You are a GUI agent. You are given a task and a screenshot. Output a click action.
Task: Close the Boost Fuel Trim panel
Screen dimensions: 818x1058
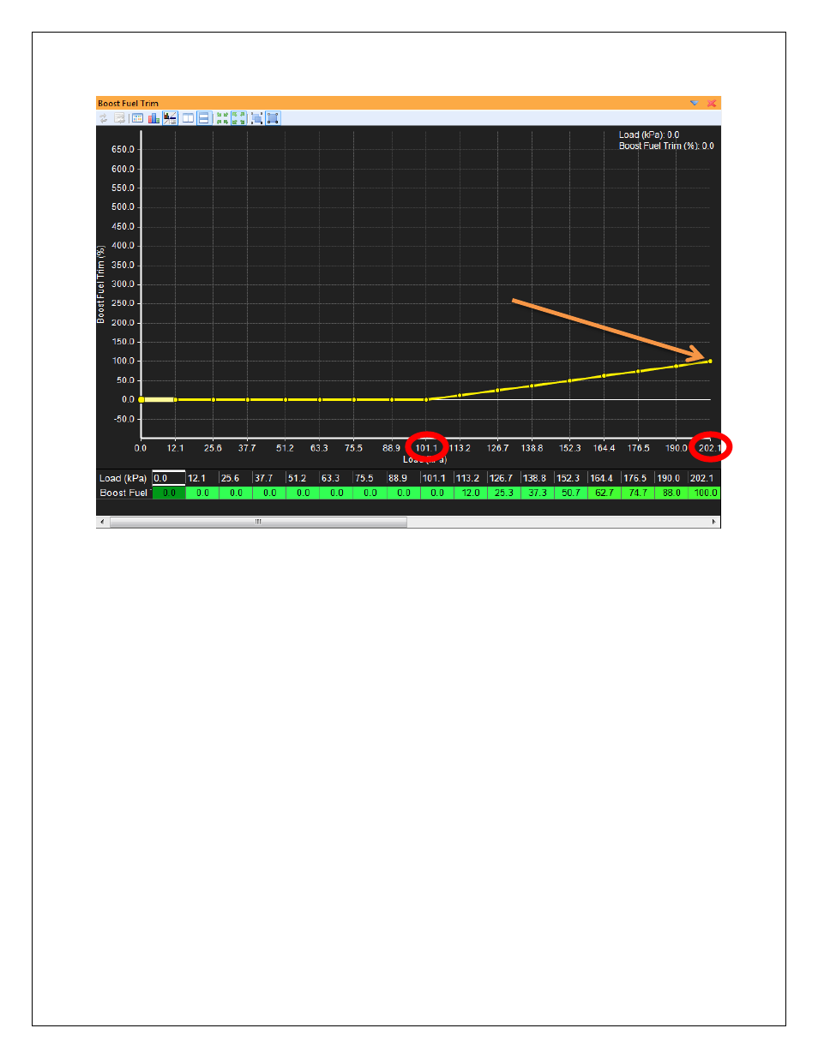712,103
